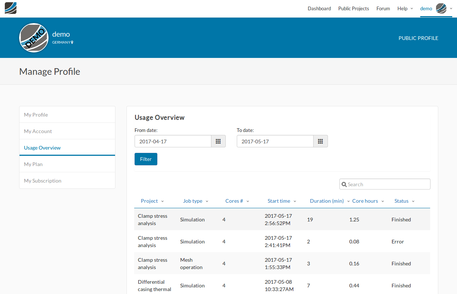
Task: Open the Forum link
Action: [383, 8]
